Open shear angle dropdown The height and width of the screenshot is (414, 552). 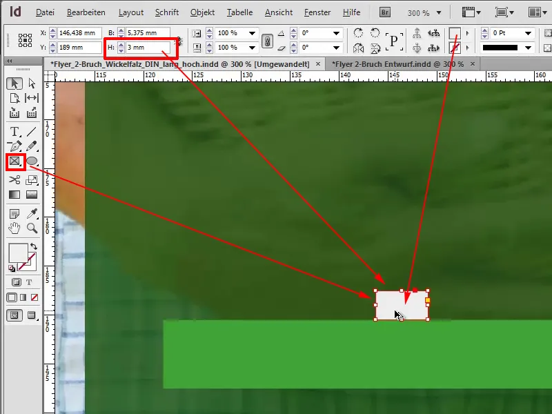click(x=336, y=48)
